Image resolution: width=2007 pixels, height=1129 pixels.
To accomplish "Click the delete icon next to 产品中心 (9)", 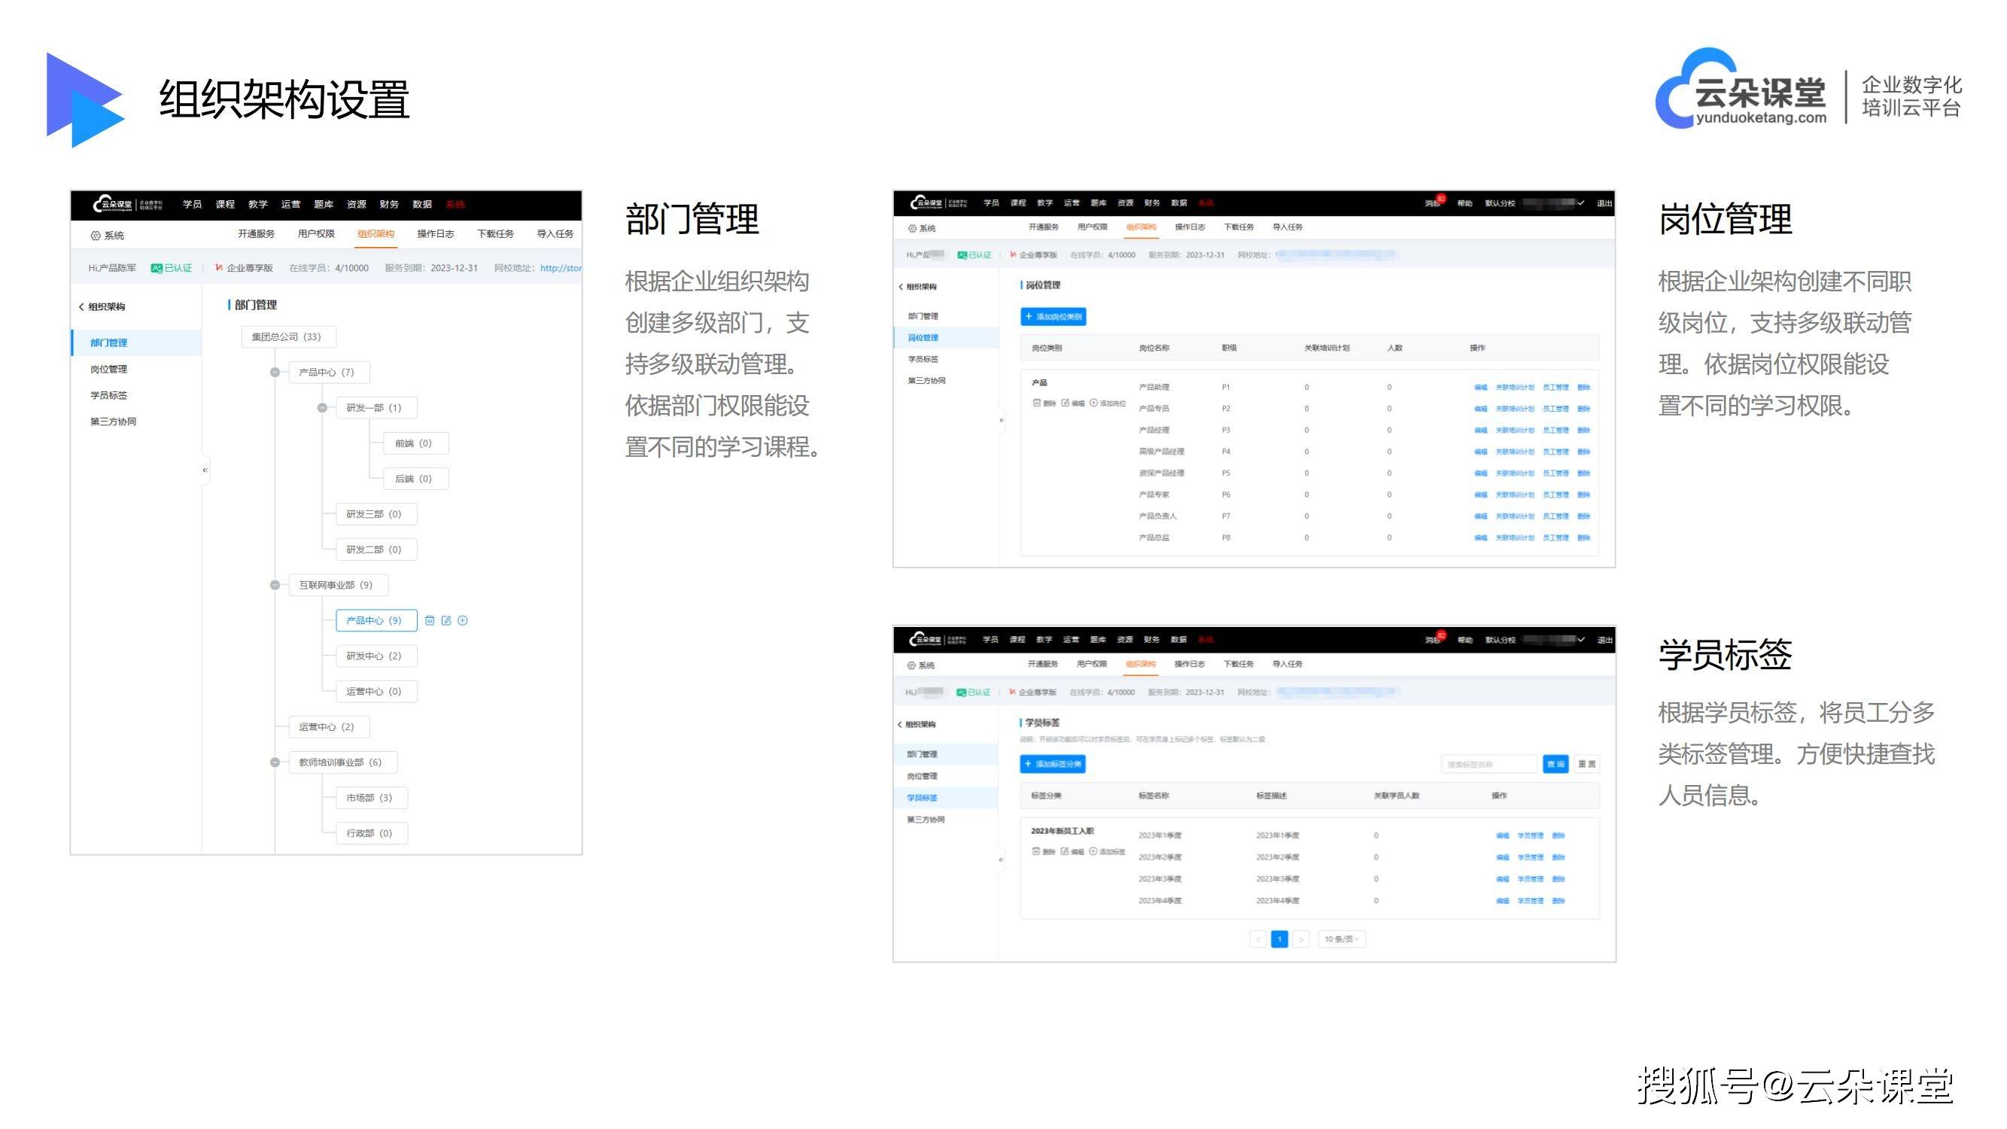I will tap(430, 620).
